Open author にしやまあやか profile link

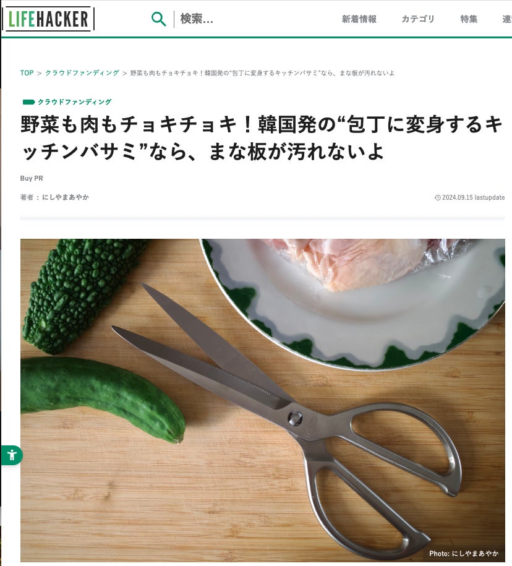66,197
